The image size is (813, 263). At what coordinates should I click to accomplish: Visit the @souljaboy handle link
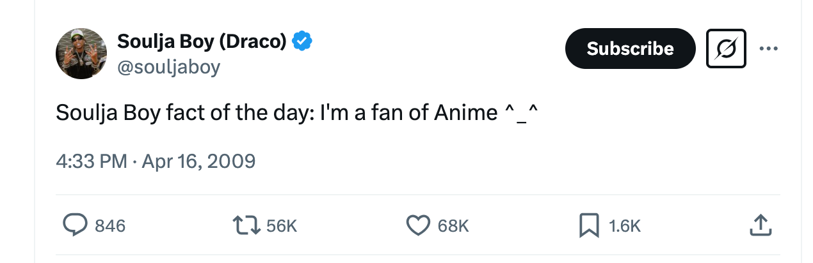click(x=168, y=66)
